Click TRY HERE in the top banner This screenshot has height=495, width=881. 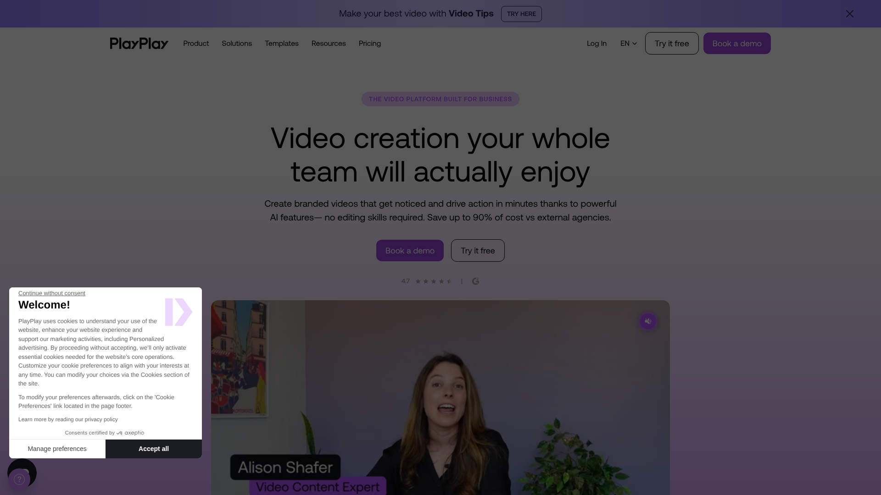pos(521,14)
